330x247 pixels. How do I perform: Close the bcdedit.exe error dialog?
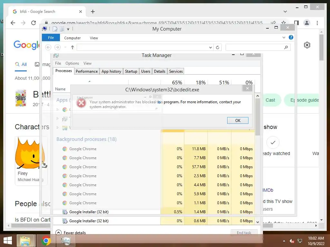[247, 88]
